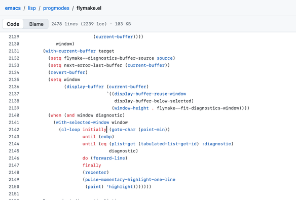Open the emacs repository breadcrumb link
Image resolution: width=296 pixels, height=200 pixels.
pyautogui.click(x=13, y=8)
